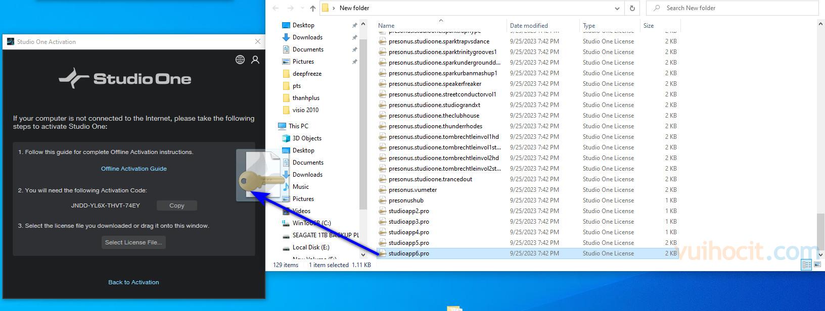
Task: Click the Copy activation code button
Action: tap(176, 205)
